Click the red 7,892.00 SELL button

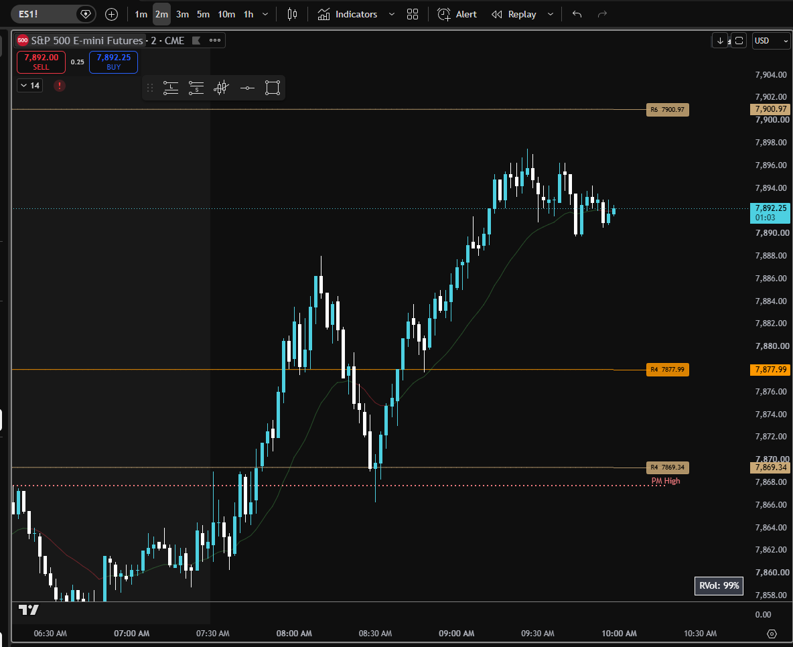(41, 62)
